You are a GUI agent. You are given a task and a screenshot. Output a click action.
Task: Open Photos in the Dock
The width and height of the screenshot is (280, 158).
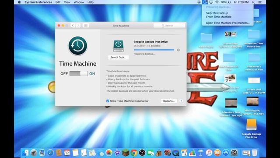(109, 153)
